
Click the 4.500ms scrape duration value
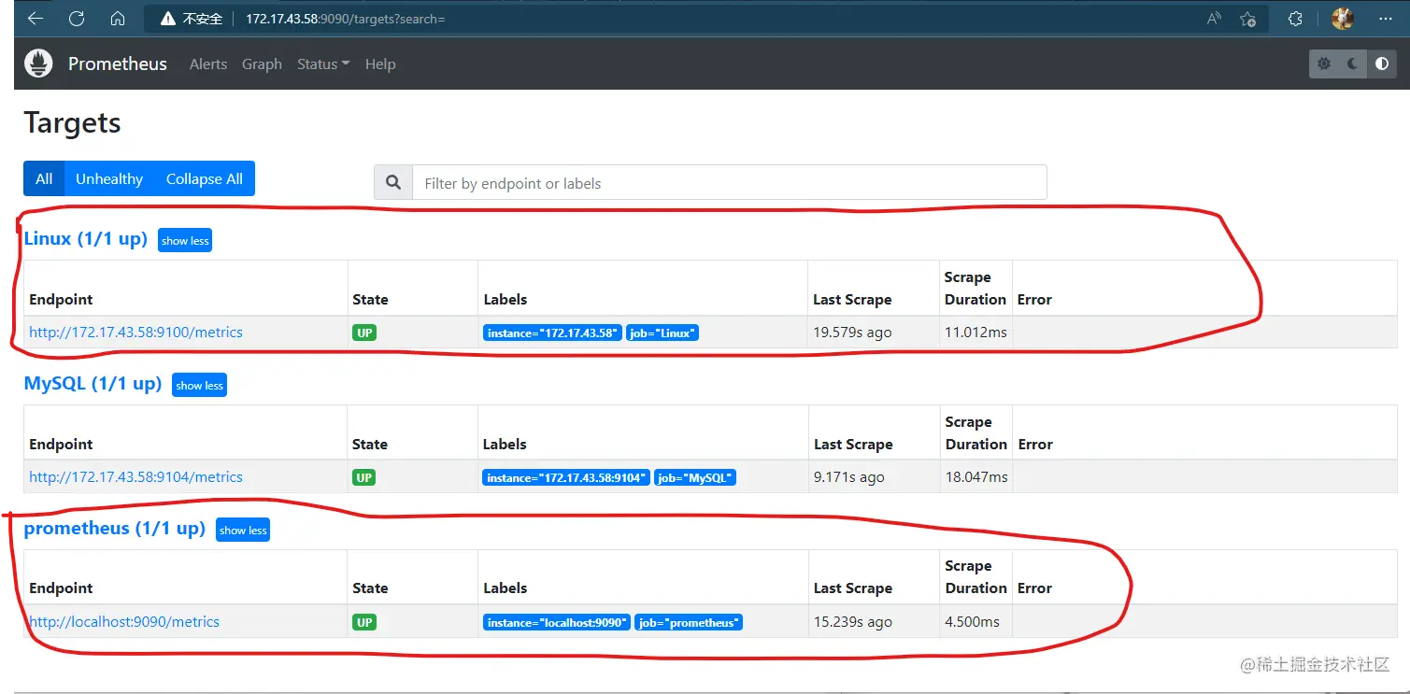coord(973,621)
